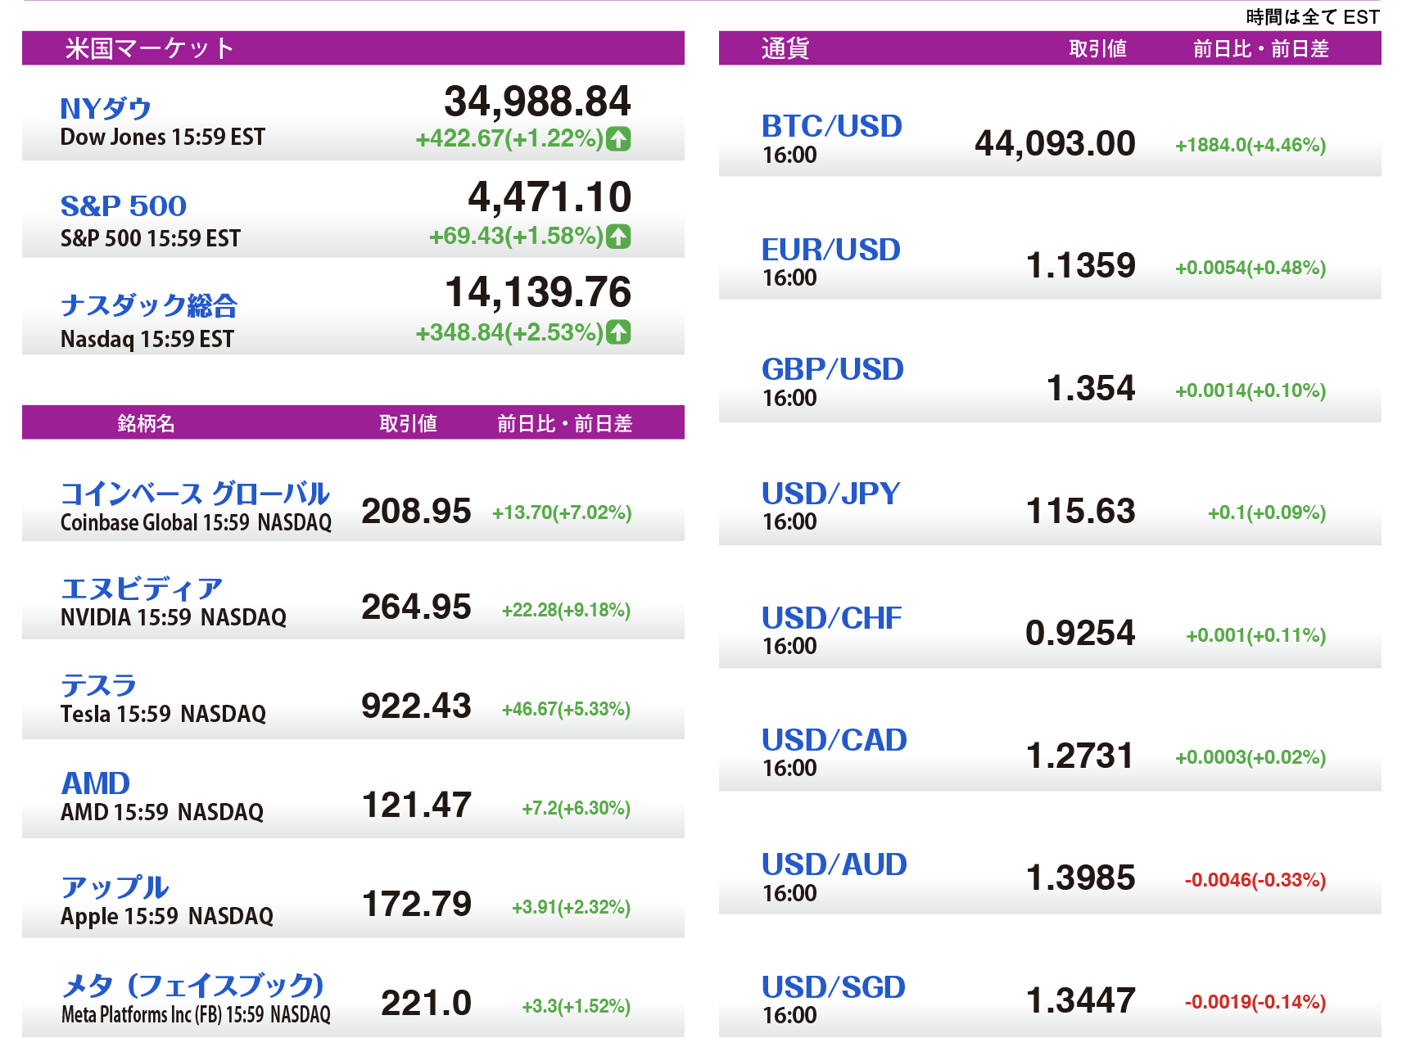Select the ナスダック総合 index name
This screenshot has width=1402, height=1056.
[149, 305]
